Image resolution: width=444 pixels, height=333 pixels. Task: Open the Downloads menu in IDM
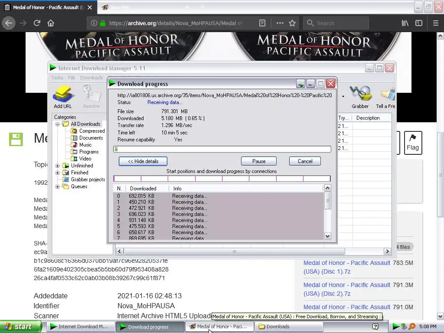(91, 78)
